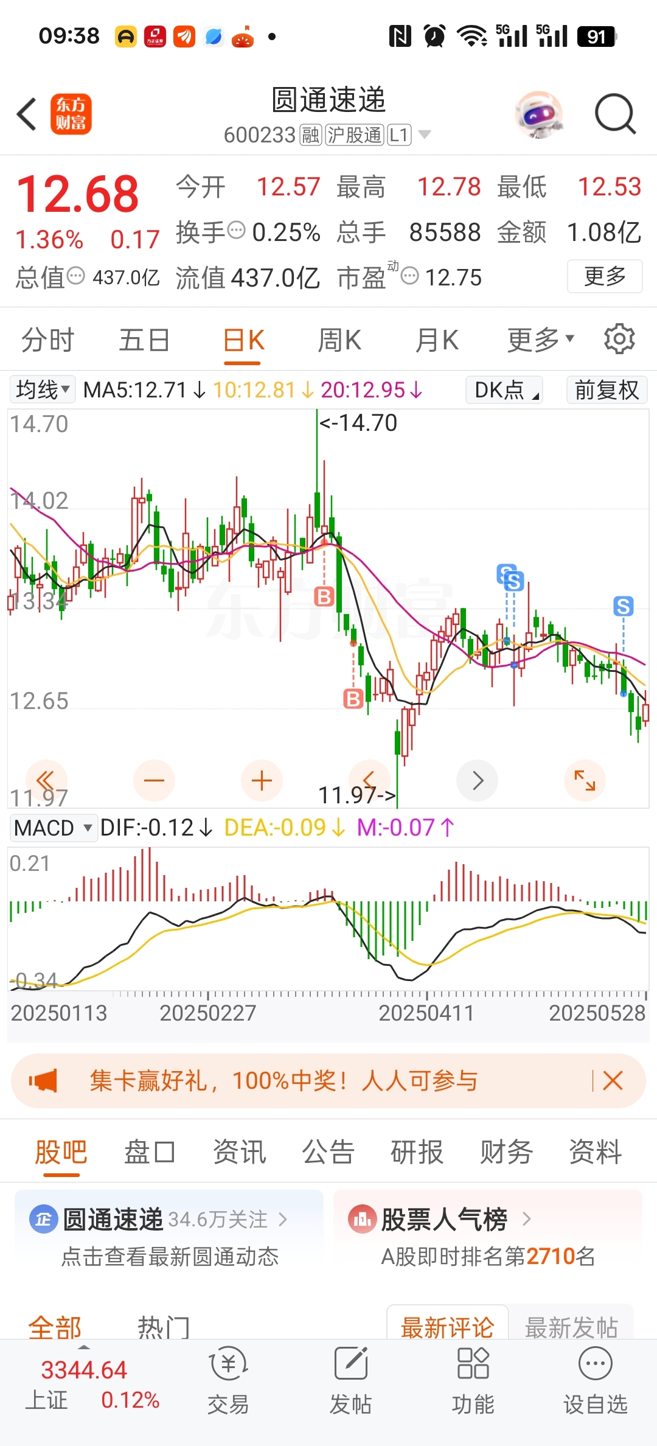Open the 财务 tab
Image resolution: width=657 pixels, height=1446 pixels.
point(506,1151)
